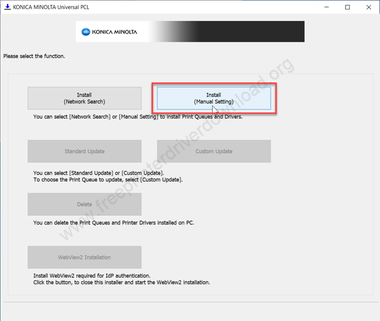Click Install (Network Search) button
Screen dimensions: 380x321
84,98
